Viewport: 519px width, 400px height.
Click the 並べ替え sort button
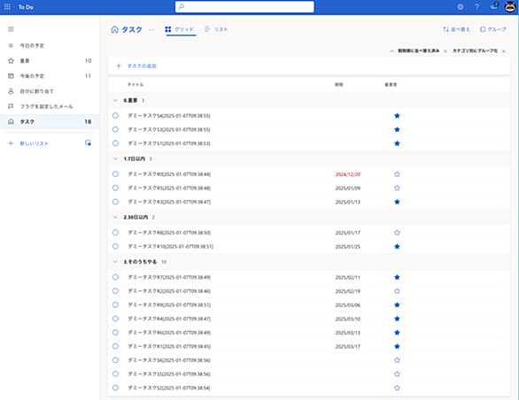point(456,29)
